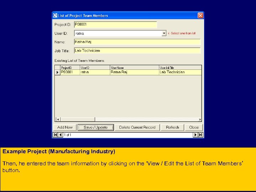Select grid cell 'P00001'
256x192 pixels.
[x=70, y=72]
